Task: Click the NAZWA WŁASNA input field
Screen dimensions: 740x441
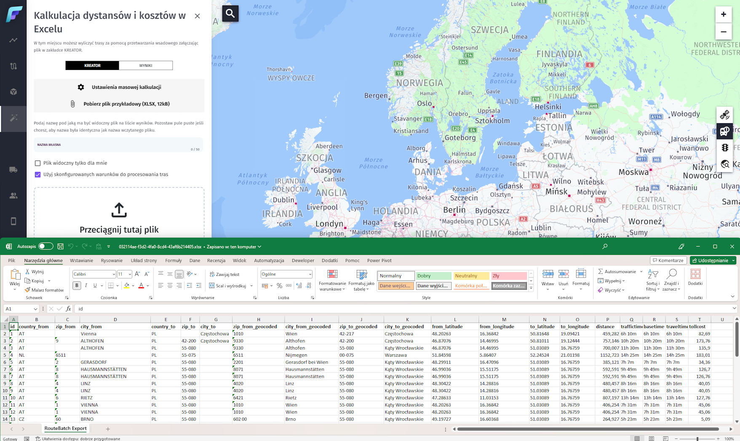Action: [x=118, y=146]
